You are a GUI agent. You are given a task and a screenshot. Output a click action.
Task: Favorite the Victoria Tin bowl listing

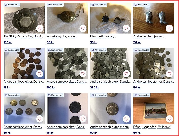40,28
